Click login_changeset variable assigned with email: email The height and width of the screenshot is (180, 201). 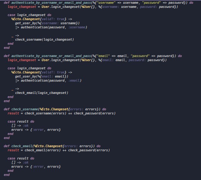click(22, 60)
